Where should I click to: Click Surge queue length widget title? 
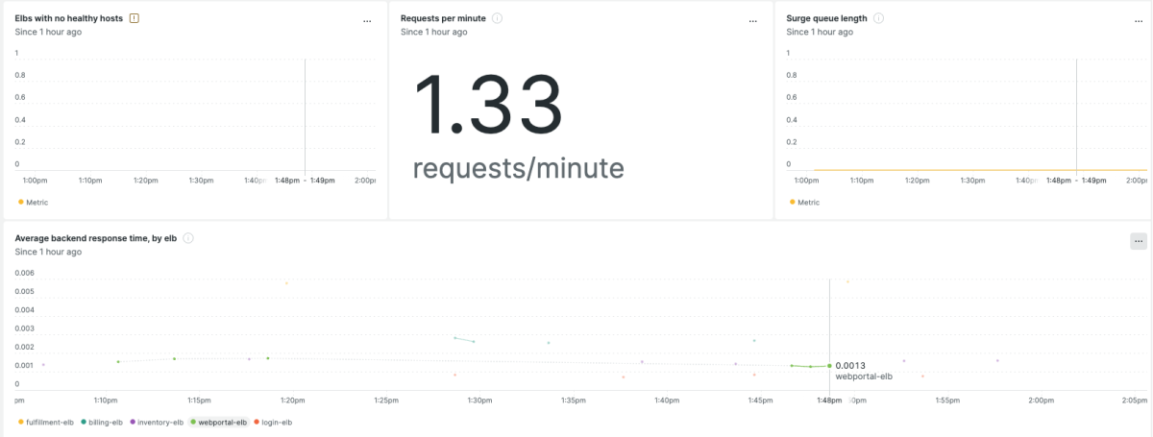pos(826,18)
